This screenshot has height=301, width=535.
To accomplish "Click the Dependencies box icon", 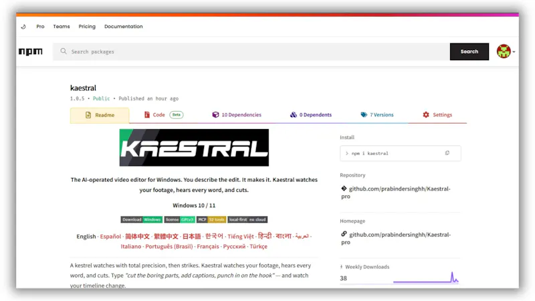I will (x=215, y=114).
